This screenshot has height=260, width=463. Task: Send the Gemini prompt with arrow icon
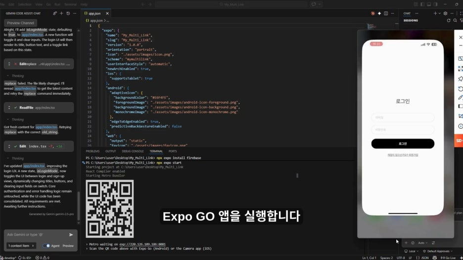[x=71, y=235]
